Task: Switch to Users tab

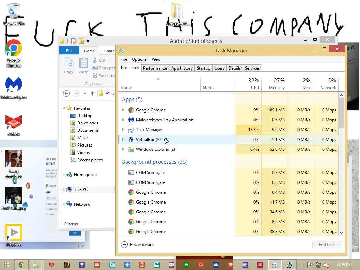Action: [219, 68]
